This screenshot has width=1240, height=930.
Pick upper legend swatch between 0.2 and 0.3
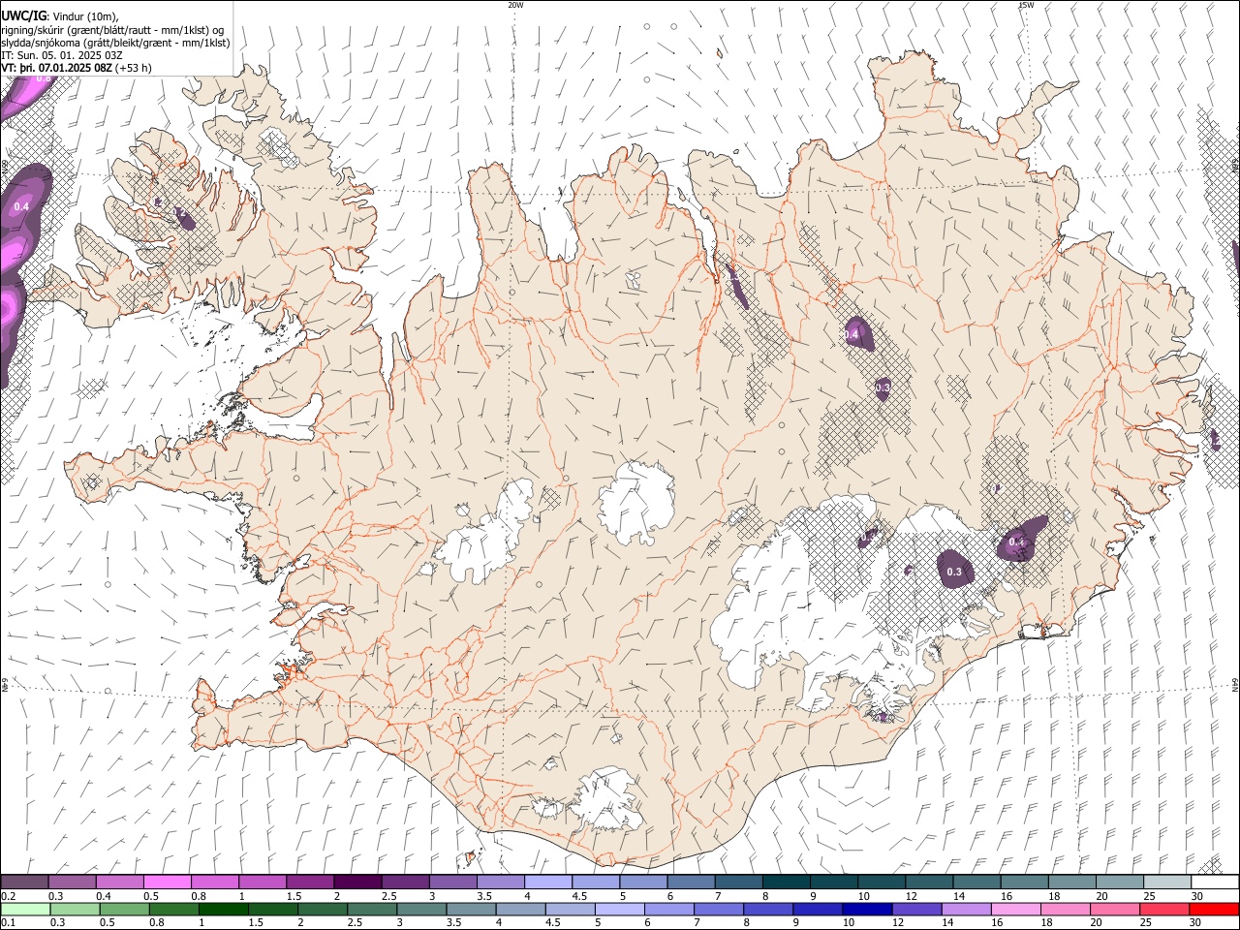pos(24,883)
